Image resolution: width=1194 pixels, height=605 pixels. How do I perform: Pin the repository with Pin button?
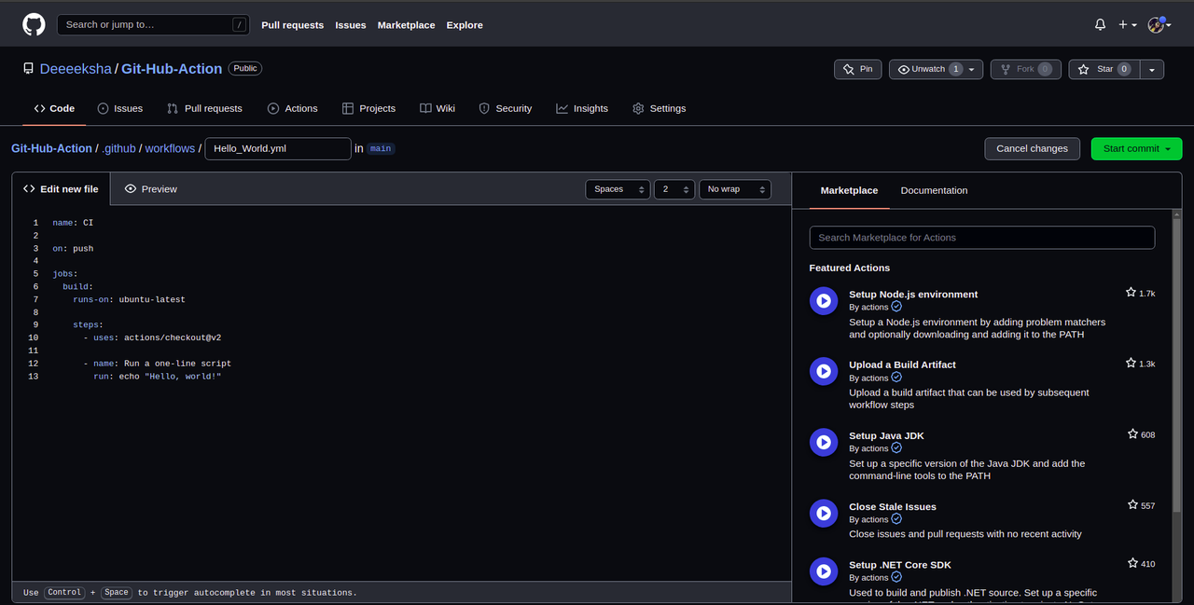pyautogui.click(x=857, y=69)
